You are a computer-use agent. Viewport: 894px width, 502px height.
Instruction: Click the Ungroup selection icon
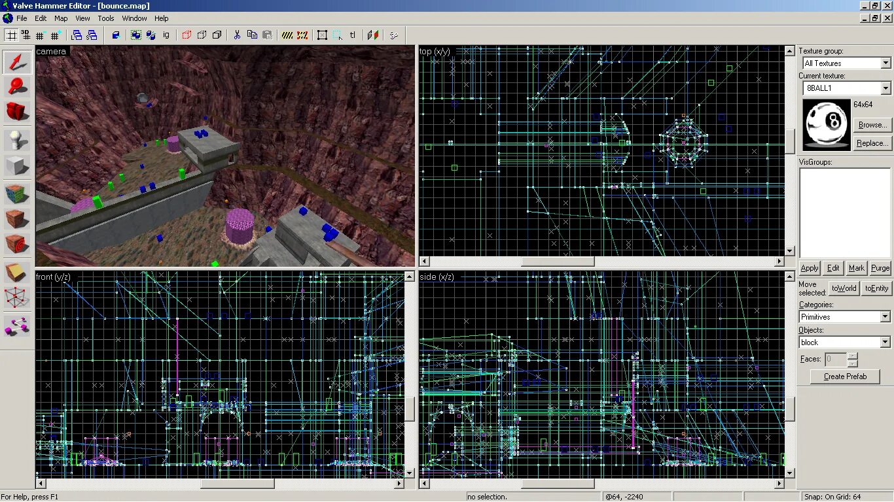pyautogui.click(x=151, y=35)
